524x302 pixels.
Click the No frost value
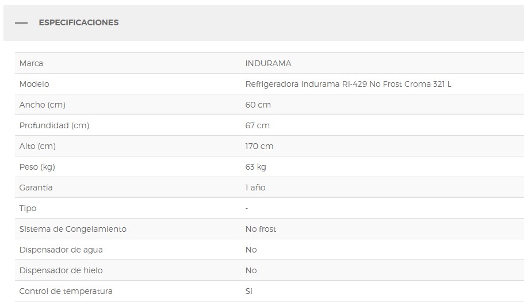(x=261, y=229)
